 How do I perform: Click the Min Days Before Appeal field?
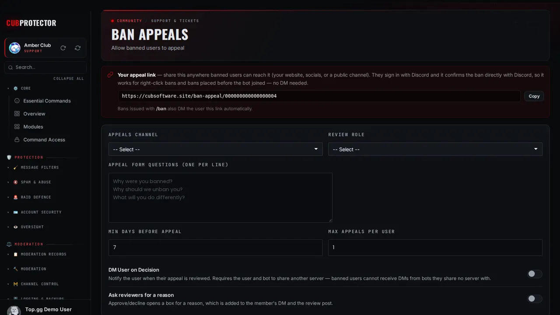click(215, 248)
